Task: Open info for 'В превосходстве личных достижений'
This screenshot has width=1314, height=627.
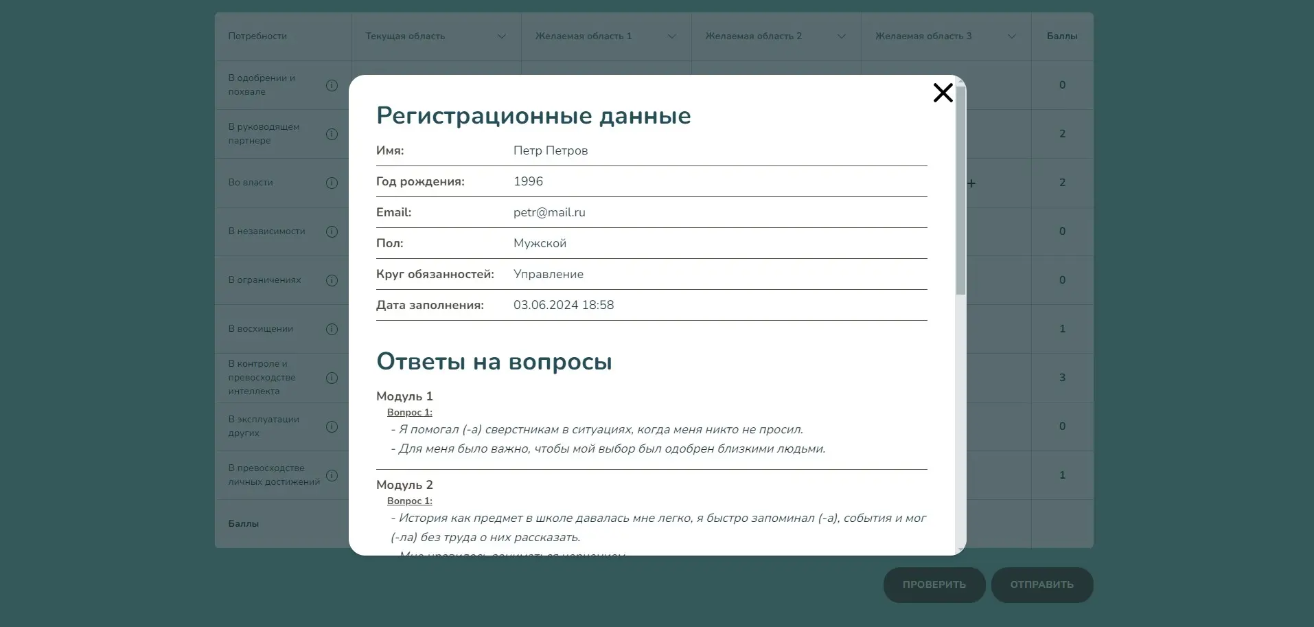Action: click(x=332, y=475)
